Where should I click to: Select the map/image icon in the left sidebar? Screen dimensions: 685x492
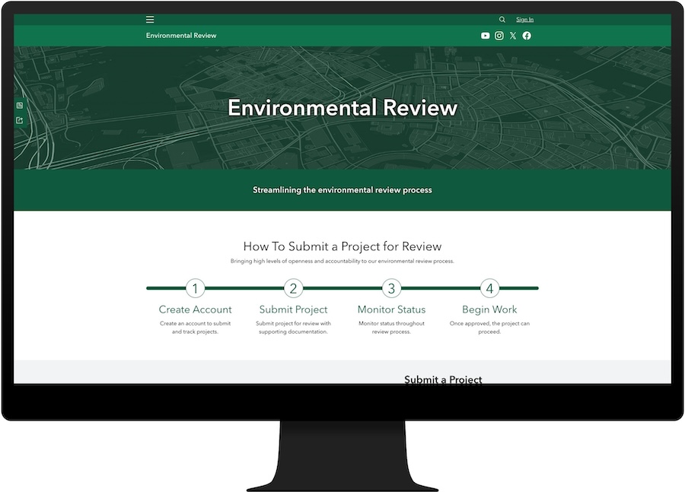coord(18,104)
